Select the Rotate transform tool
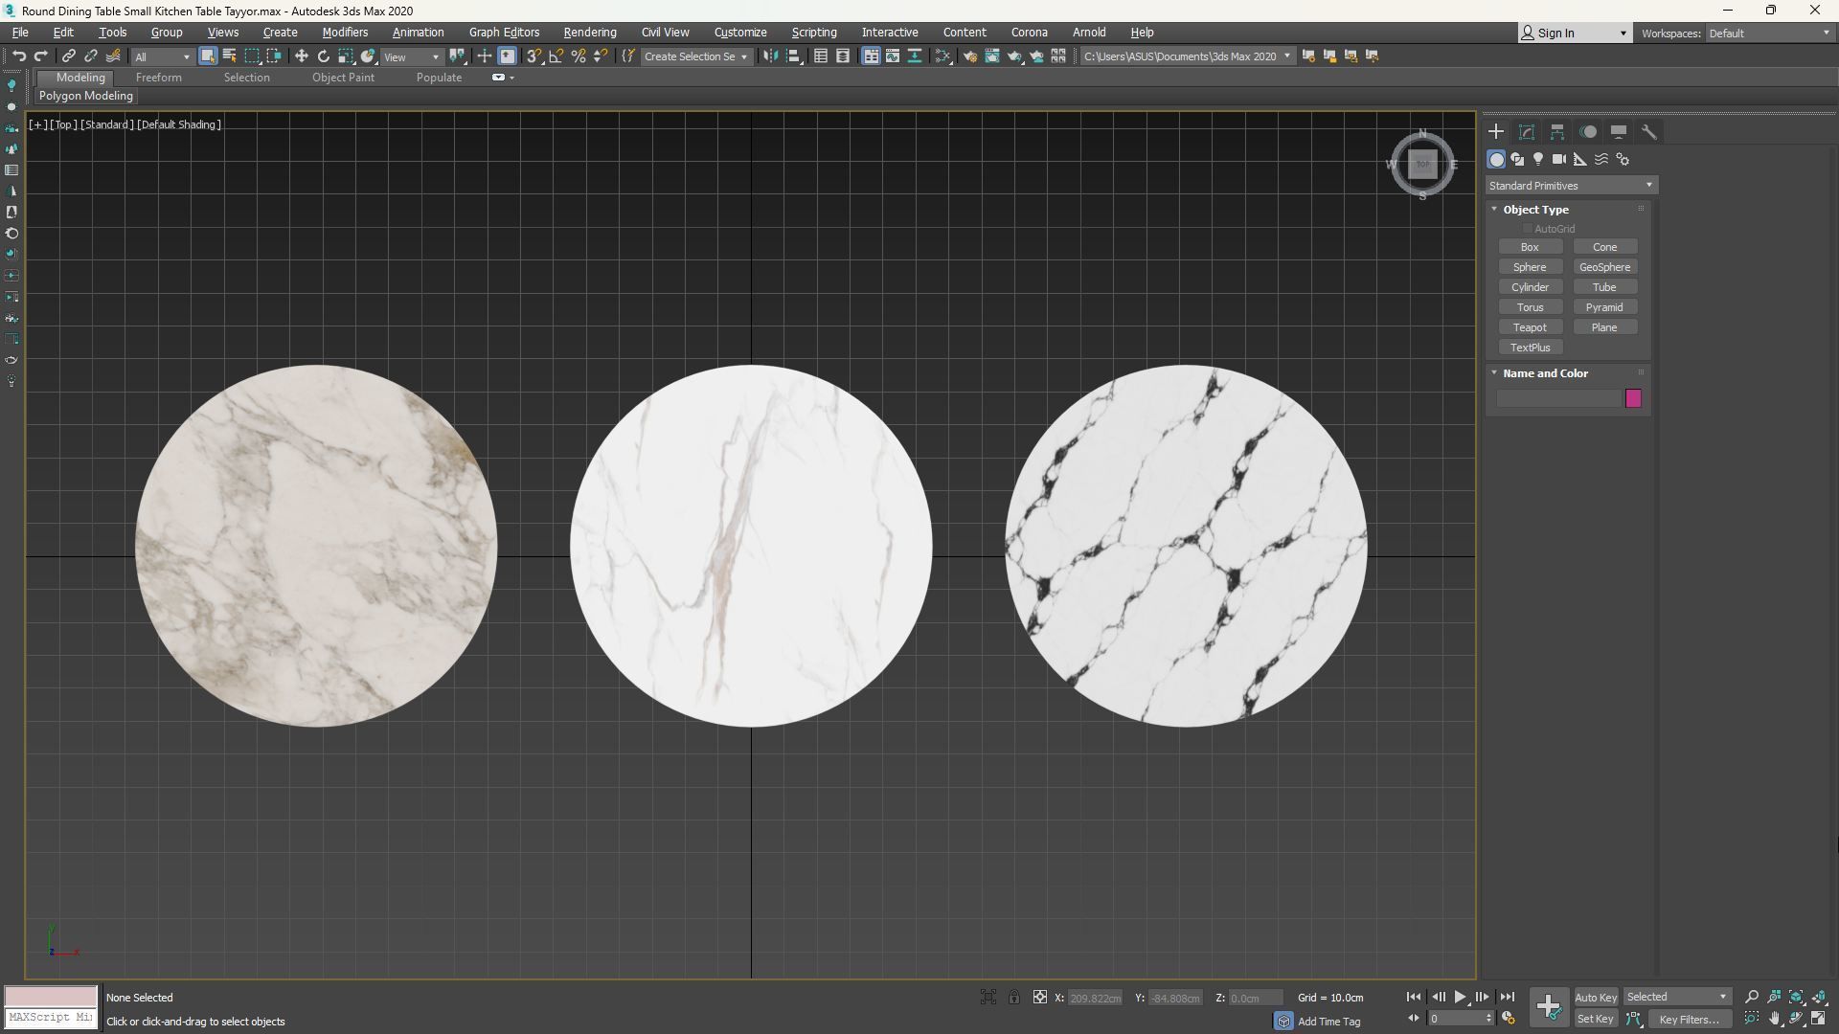Viewport: 1839px width, 1034px height. pyautogui.click(x=324, y=56)
